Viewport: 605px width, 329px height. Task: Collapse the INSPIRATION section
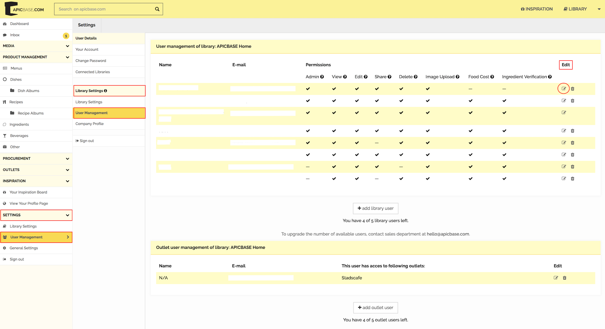click(36, 181)
